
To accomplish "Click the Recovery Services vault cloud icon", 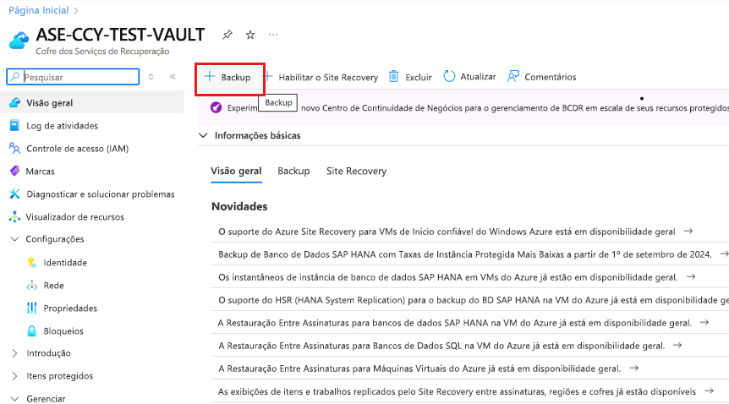I will tap(19, 41).
